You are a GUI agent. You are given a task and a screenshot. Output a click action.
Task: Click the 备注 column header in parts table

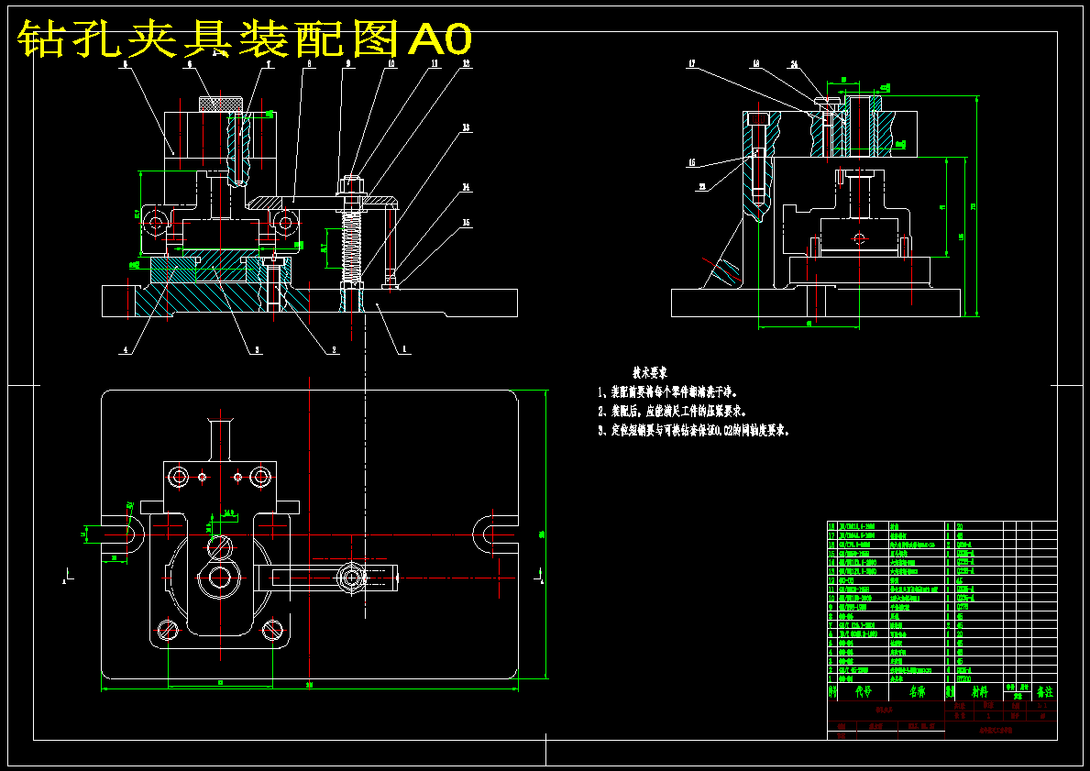(x=1044, y=692)
